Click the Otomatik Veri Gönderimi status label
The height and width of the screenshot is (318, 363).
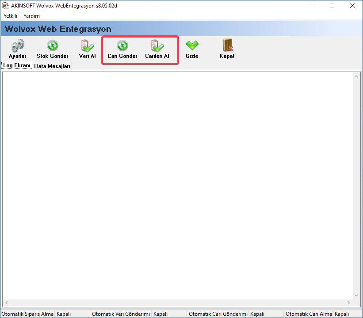[121, 314]
